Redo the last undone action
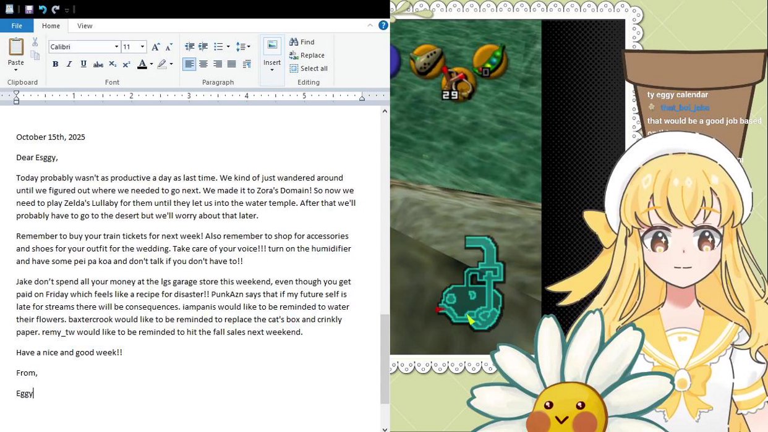The height and width of the screenshot is (432, 768). [x=56, y=9]
